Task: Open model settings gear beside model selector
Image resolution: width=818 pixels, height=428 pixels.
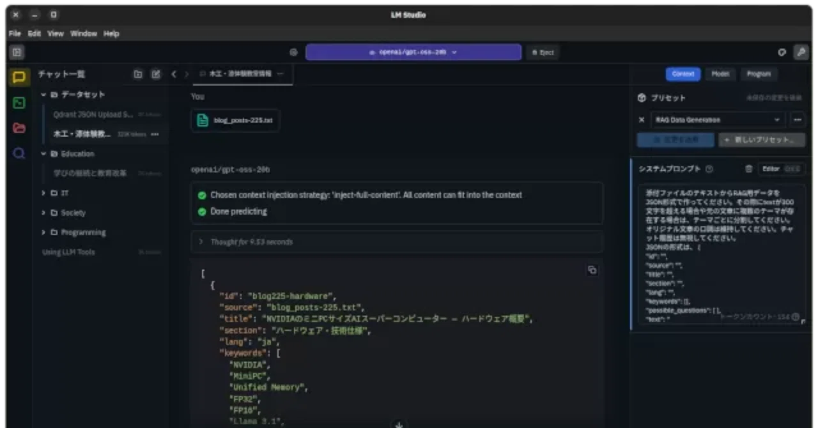Action: click(x=293, y=52)
